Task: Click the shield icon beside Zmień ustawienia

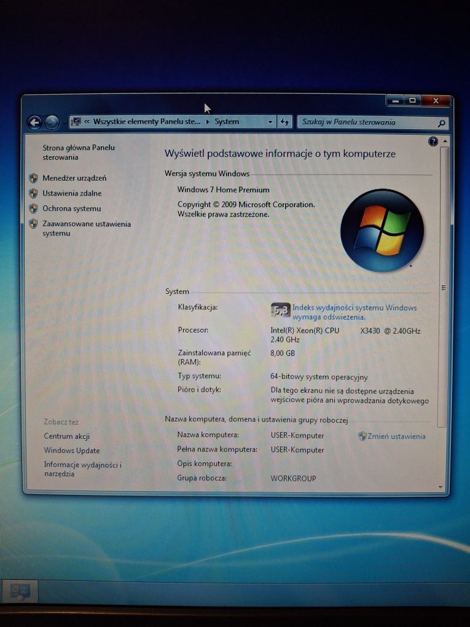Action: [362, 436]
